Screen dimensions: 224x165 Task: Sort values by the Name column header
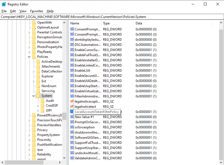pyautogui.click(x=85, y=23)
